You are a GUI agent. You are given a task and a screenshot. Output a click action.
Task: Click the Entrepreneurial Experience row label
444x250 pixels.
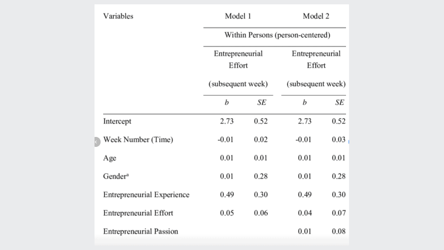(x=146, y=195)
